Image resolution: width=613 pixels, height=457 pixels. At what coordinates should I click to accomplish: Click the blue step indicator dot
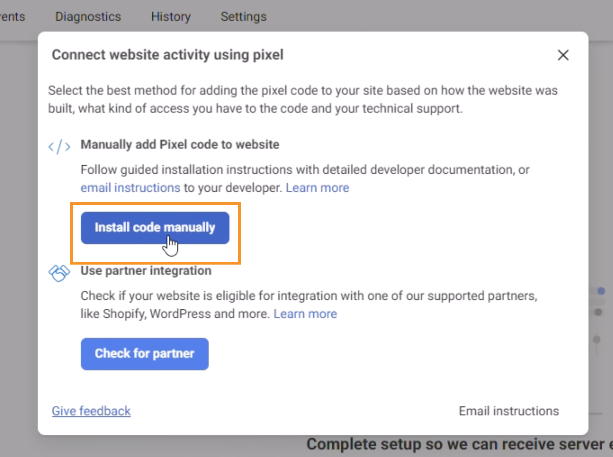tap(601, 291)
